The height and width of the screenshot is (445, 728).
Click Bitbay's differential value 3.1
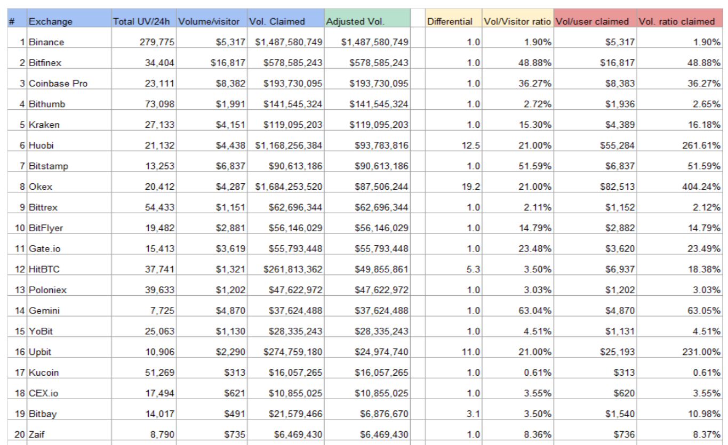pos(453,415)
